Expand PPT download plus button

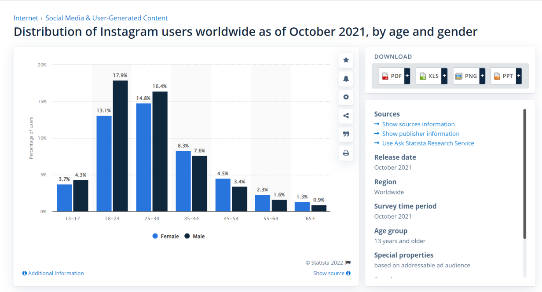519,76
